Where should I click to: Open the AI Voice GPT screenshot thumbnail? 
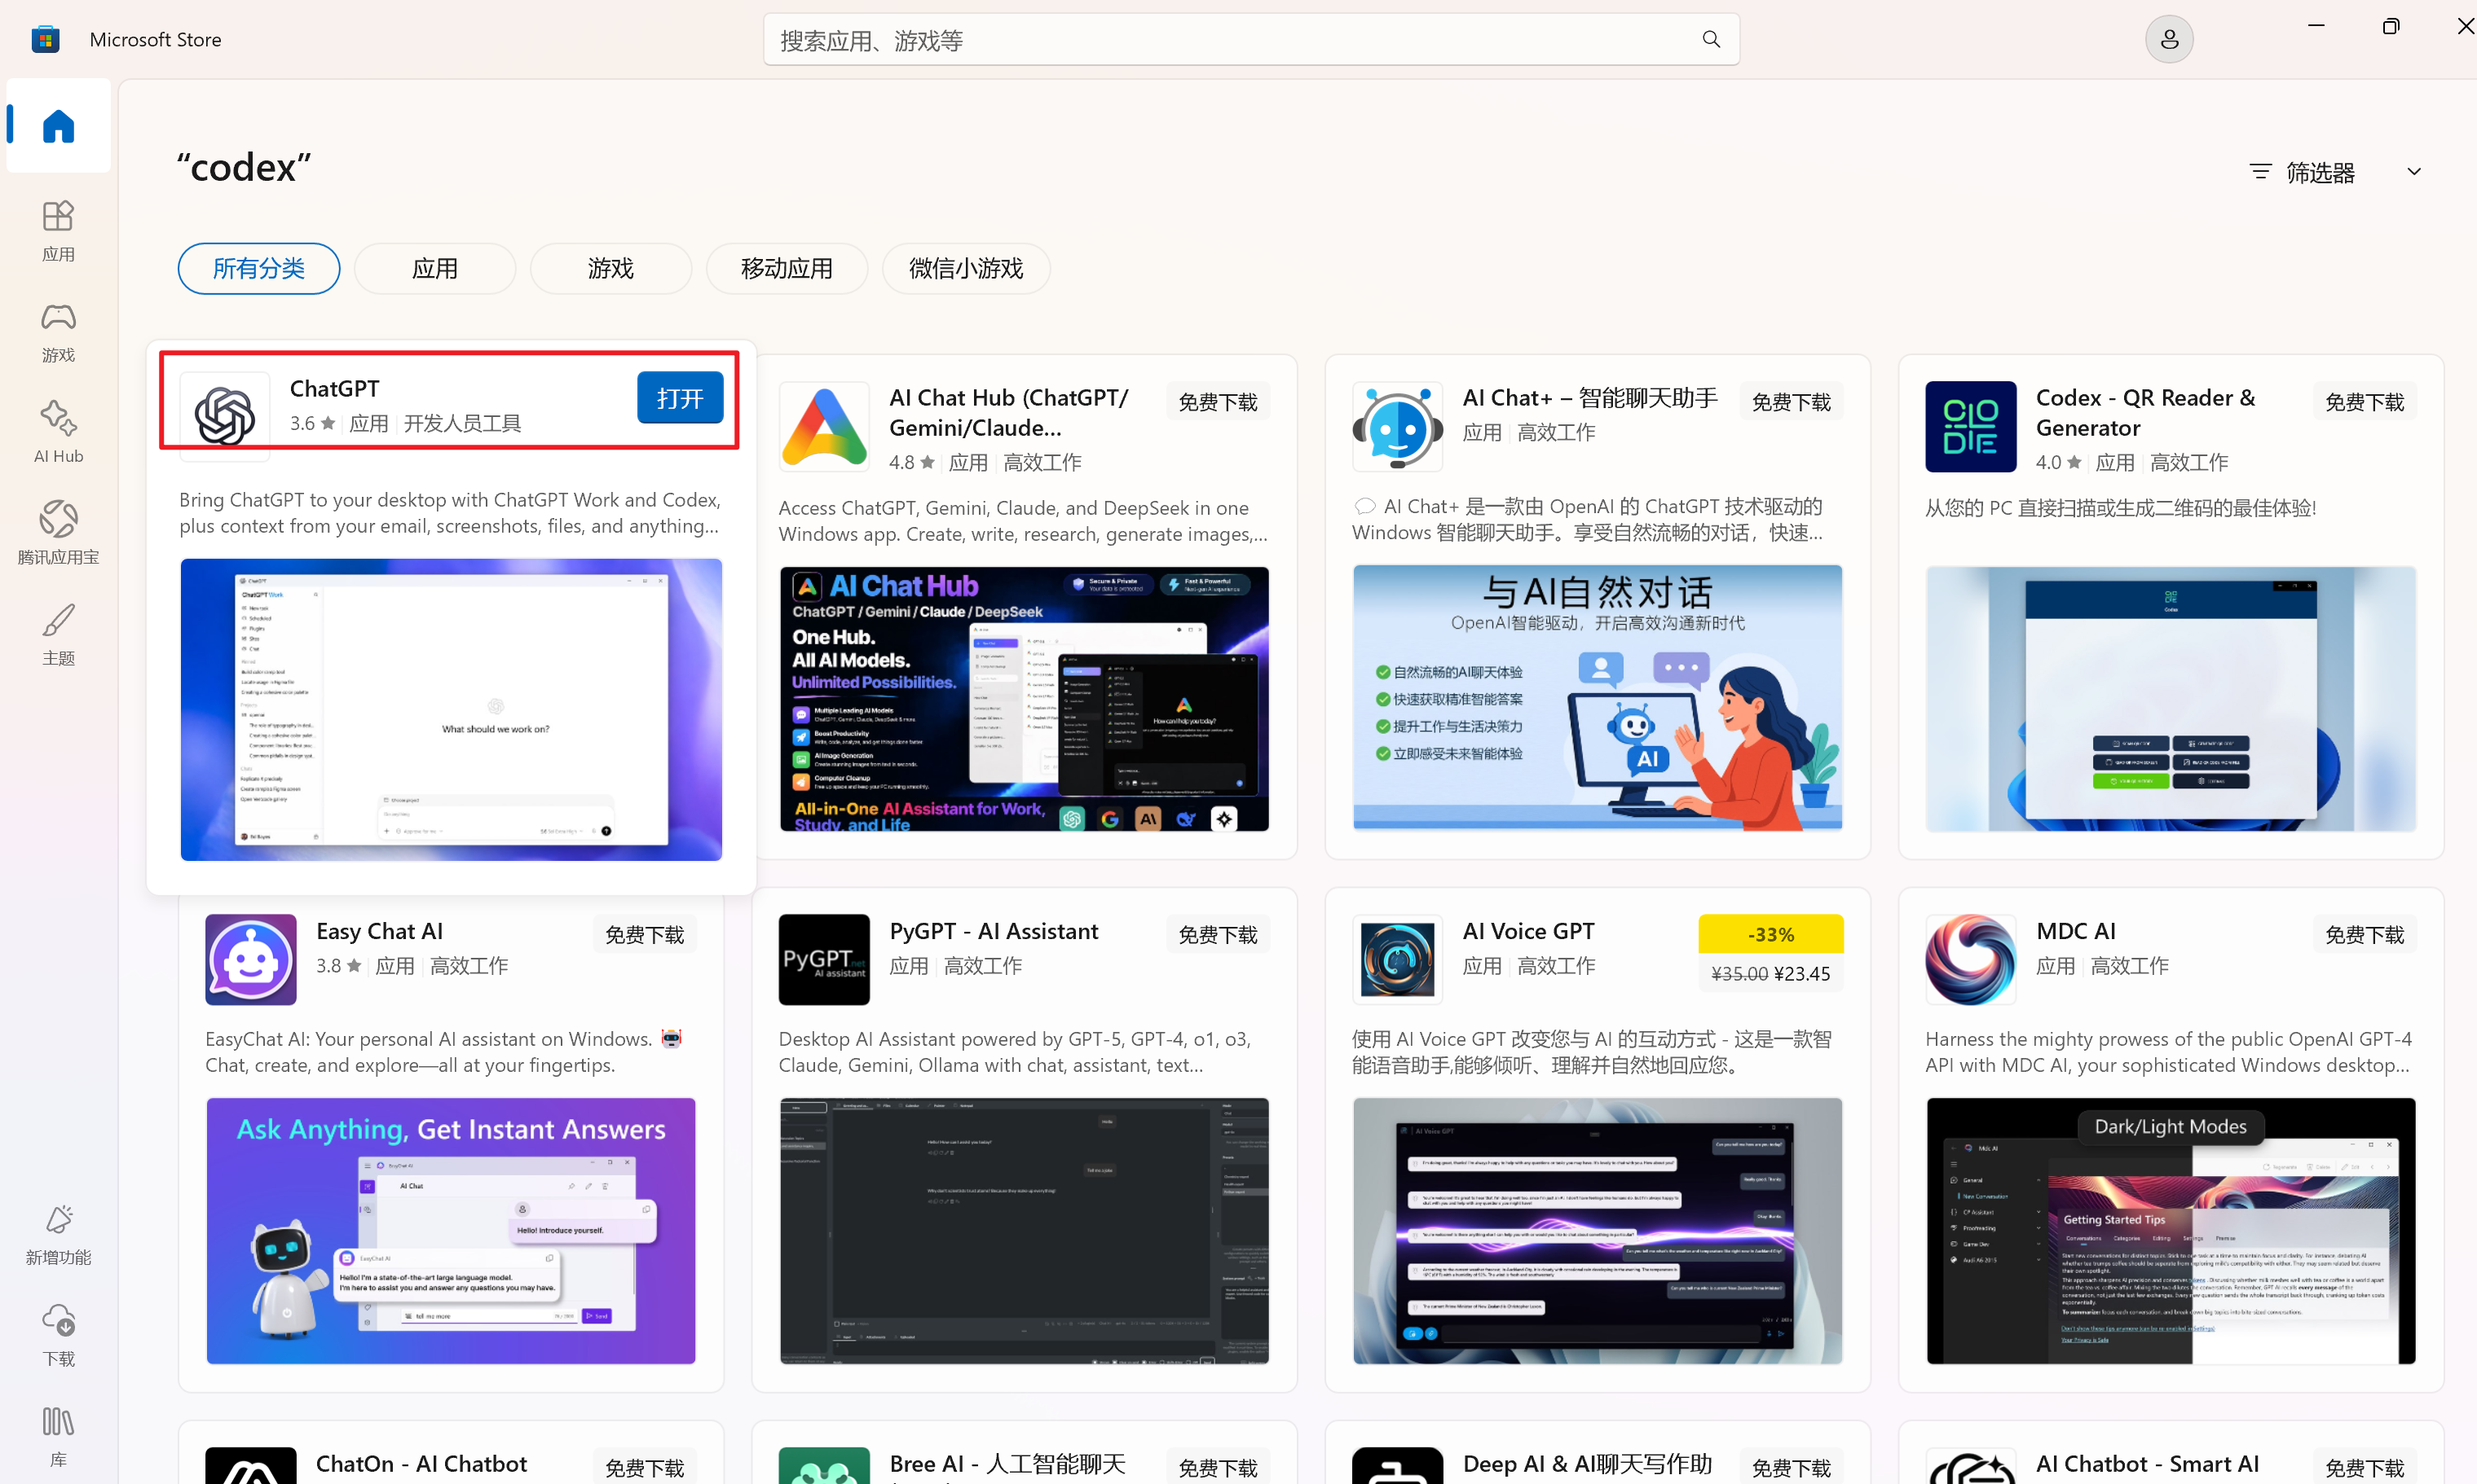(1598, 1231)
